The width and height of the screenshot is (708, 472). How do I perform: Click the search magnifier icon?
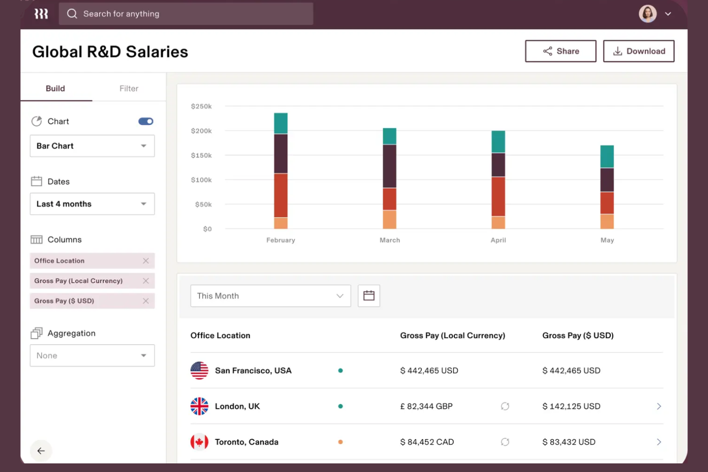72,13
